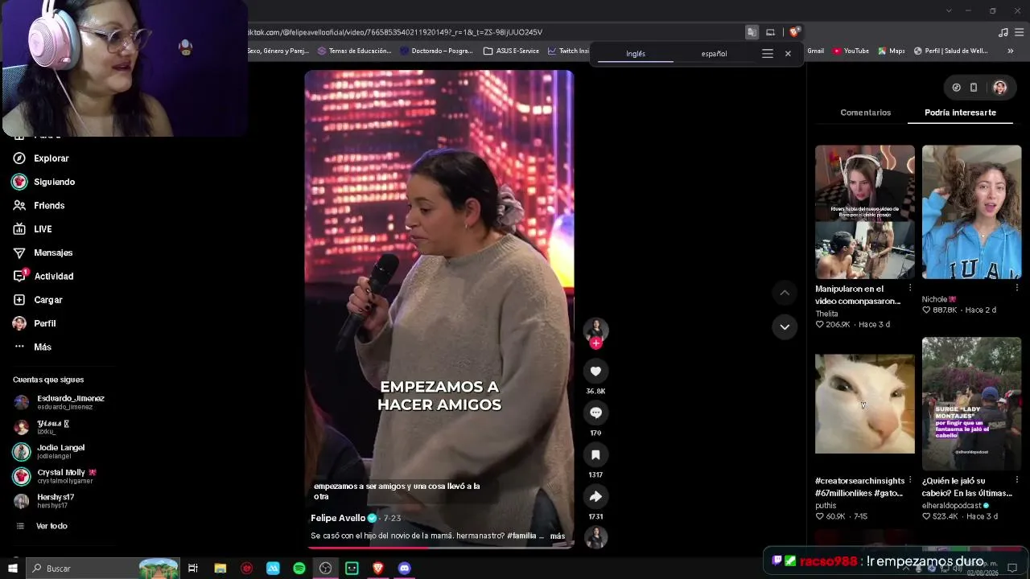Click the Brave Shields lion icon

click(794, 32)
